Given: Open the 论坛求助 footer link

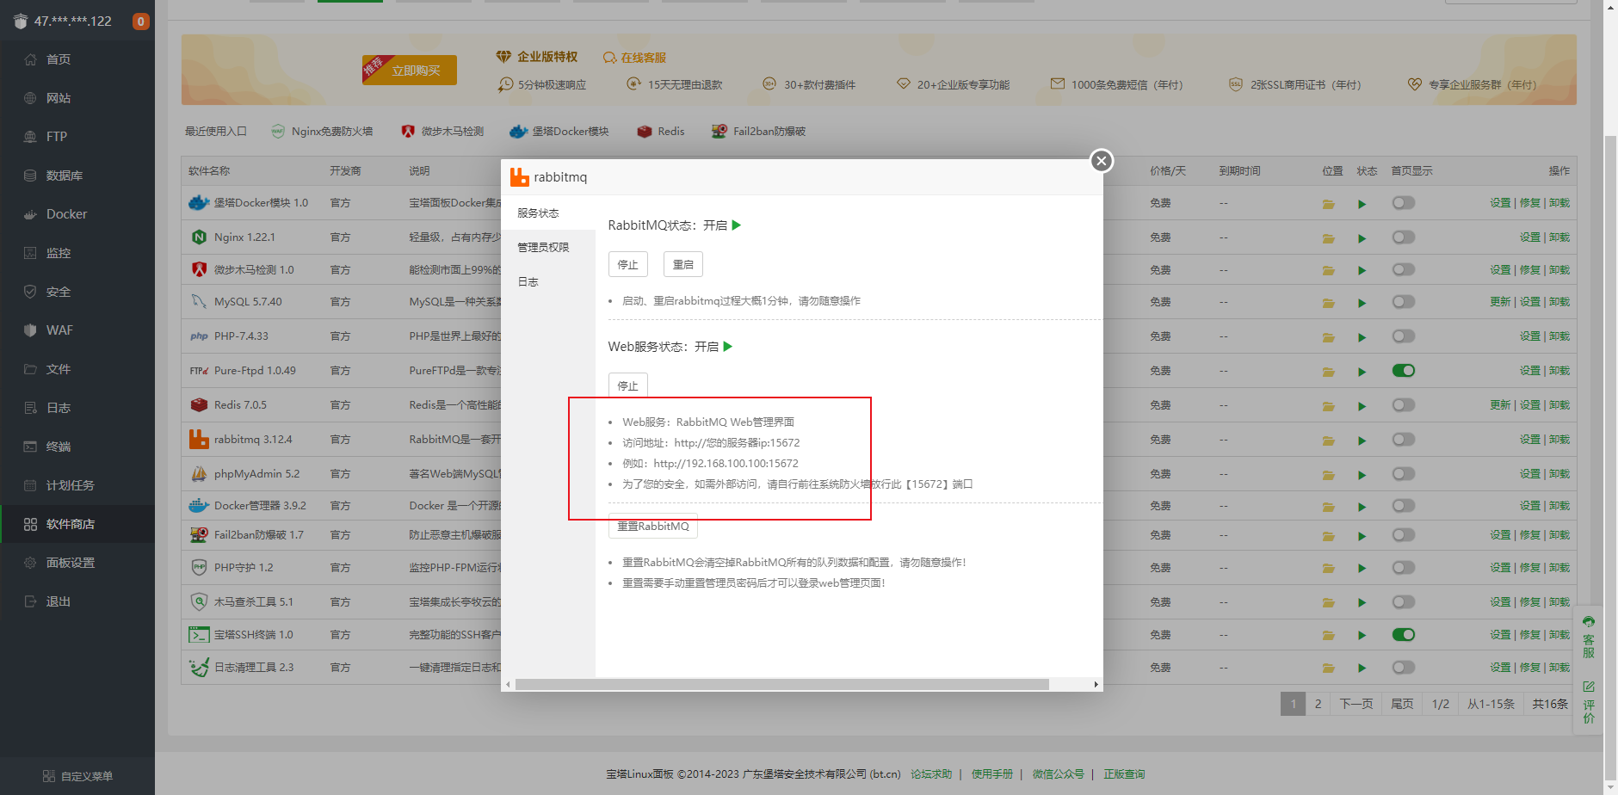Looking at the screenshot, I should [x=931, y=774].
